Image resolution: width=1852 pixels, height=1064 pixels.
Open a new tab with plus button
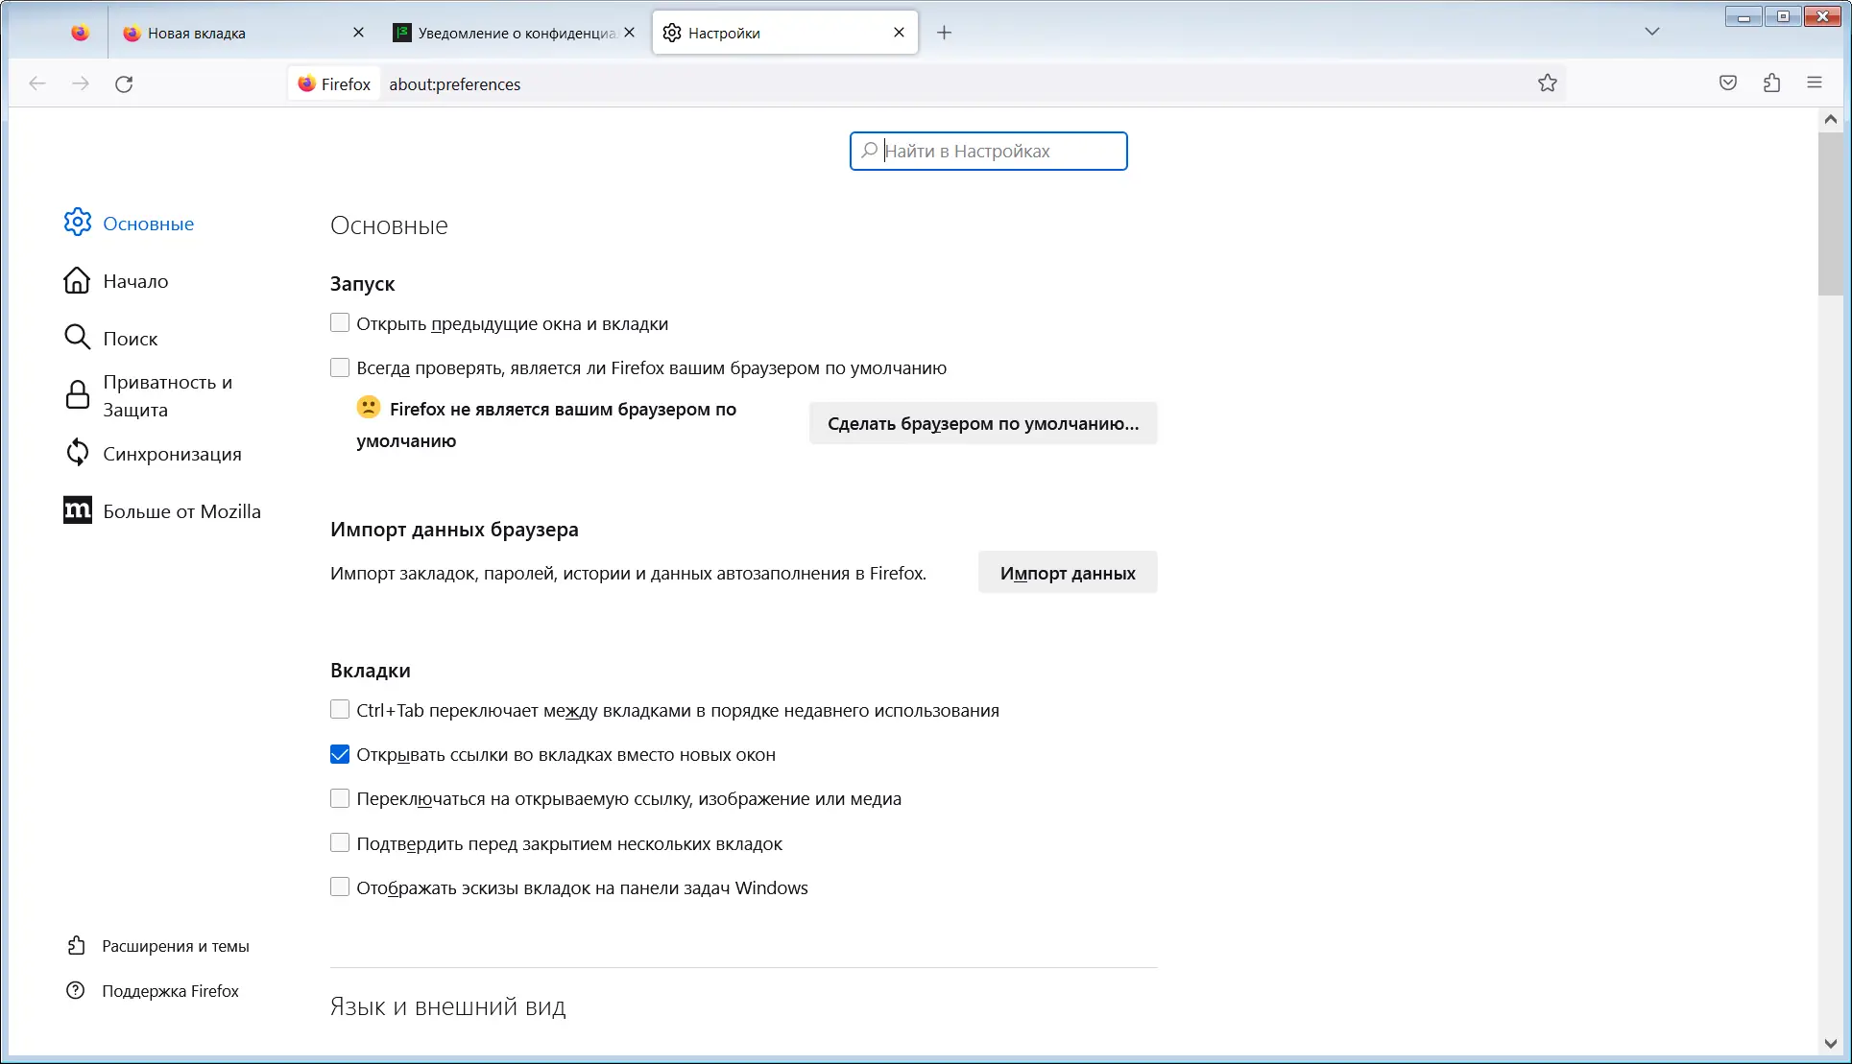point(944,33)
